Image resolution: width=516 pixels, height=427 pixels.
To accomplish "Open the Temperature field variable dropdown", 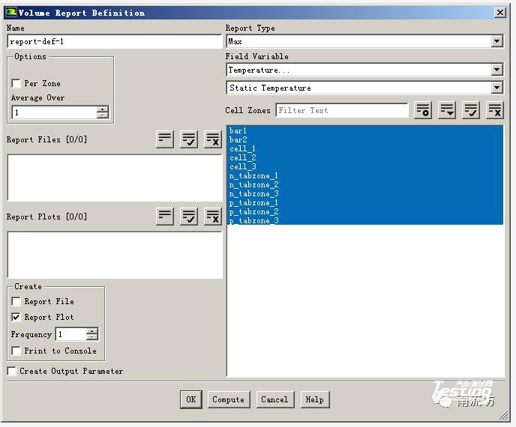I will click(x=497, y=70).
